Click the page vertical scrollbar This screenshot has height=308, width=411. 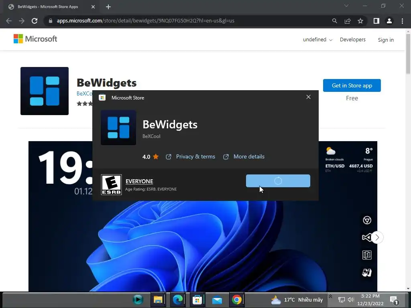tap(408, 54)
